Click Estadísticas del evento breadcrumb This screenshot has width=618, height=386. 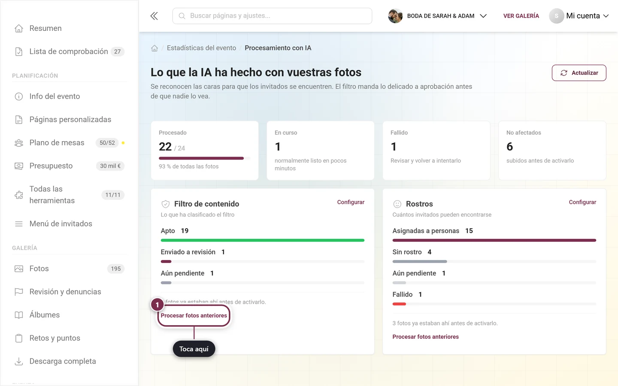(x=201, y=48)
